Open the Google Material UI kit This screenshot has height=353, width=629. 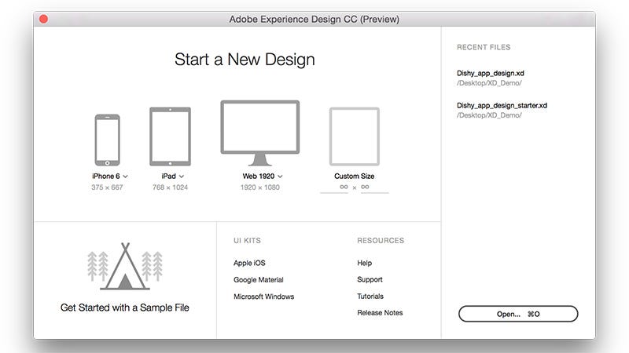(x=259, y=280)
